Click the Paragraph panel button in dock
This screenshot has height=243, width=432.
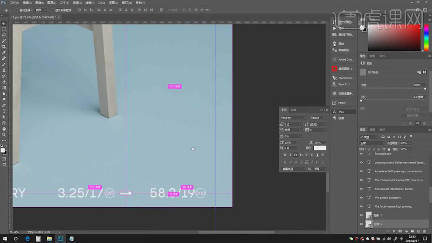point(343,118)
